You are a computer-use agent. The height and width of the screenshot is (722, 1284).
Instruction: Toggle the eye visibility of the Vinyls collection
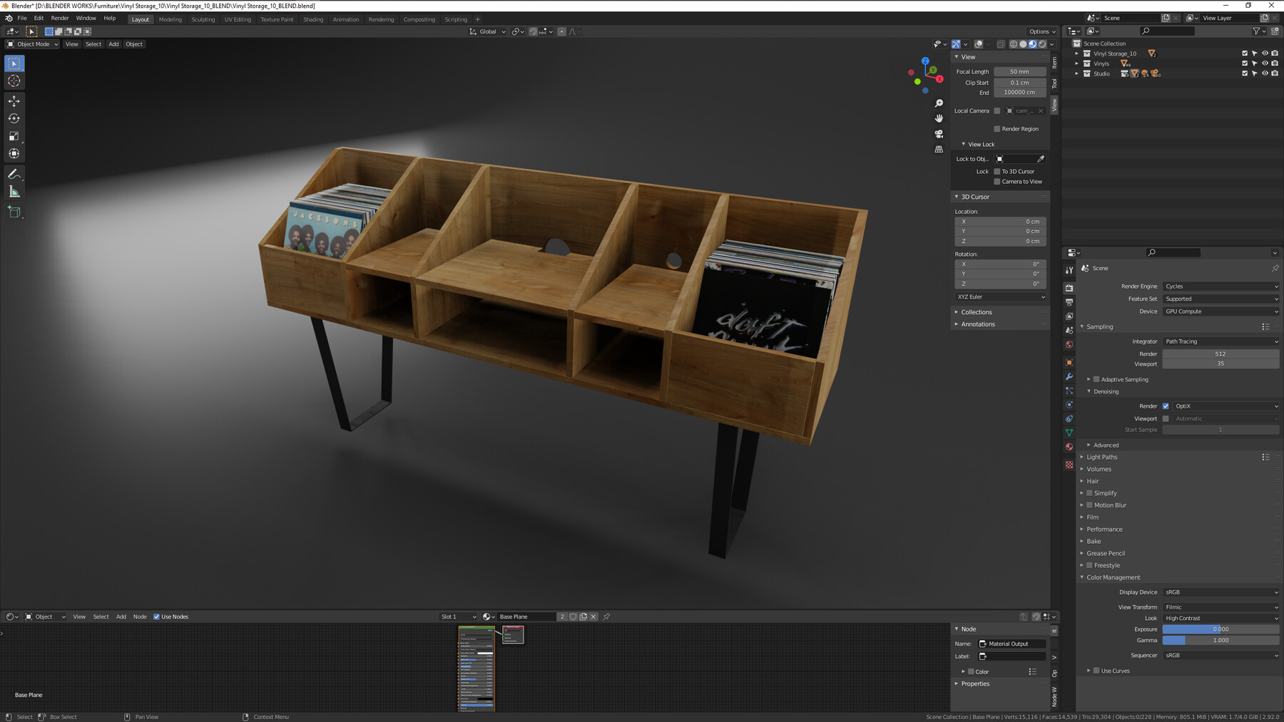point(1264,63)
